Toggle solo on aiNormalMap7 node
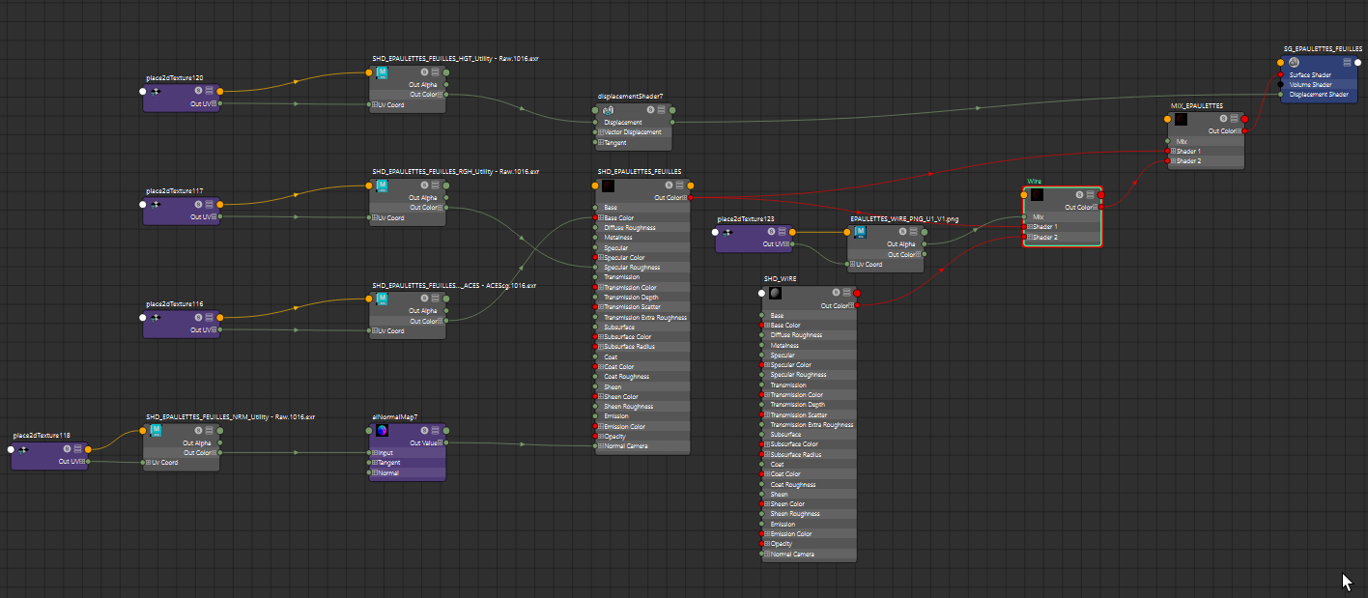This screenshot has height=598, width=1368. point(424,431)
